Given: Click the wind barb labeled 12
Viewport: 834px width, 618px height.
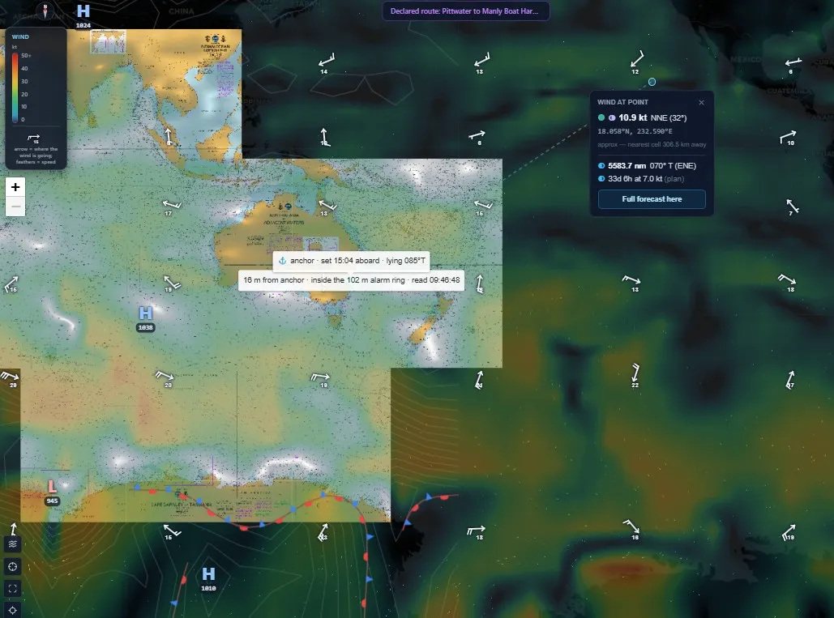Looking at the screenshot, I should coord(636,62).
